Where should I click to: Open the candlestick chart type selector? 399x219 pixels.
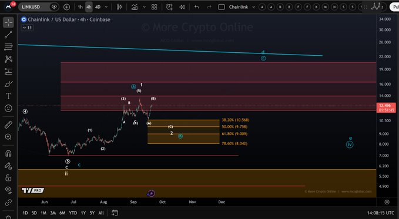tap(119, 7)
